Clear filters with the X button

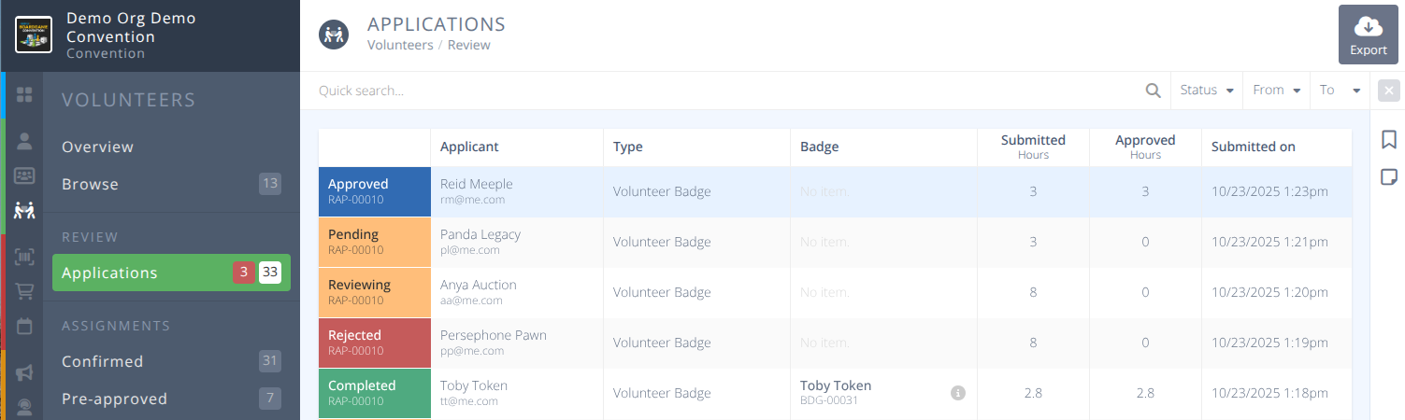(x=1389, y=91)
